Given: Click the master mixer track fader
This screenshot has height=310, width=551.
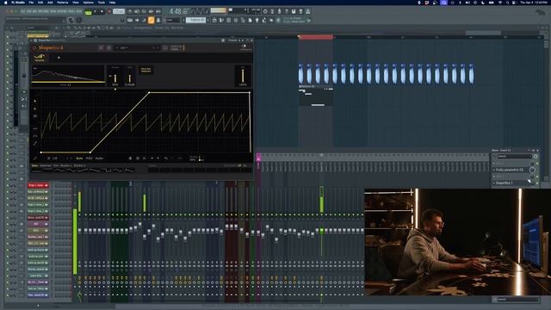Looking at the screenshot, I should point(80,231).
